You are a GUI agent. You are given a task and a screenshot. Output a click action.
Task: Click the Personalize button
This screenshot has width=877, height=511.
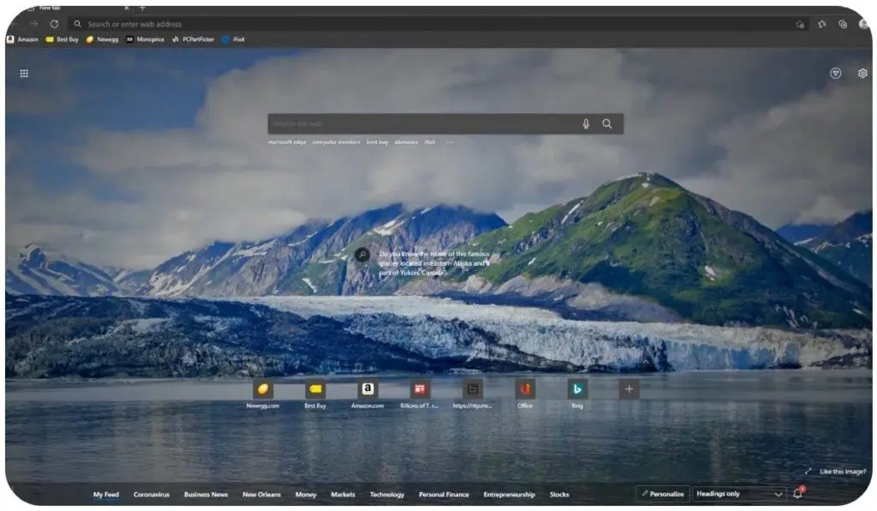click(664, 494)
